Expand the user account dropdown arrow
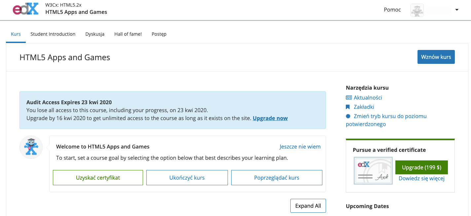This screenshot has height=216, width=471. [x=457, y=10]
